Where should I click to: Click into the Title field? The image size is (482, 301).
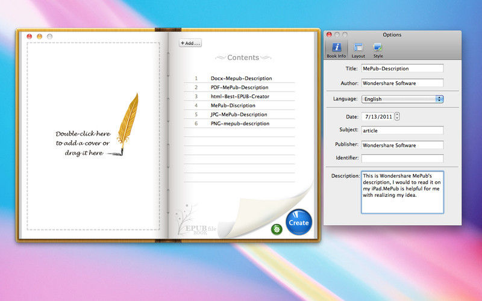402,69
